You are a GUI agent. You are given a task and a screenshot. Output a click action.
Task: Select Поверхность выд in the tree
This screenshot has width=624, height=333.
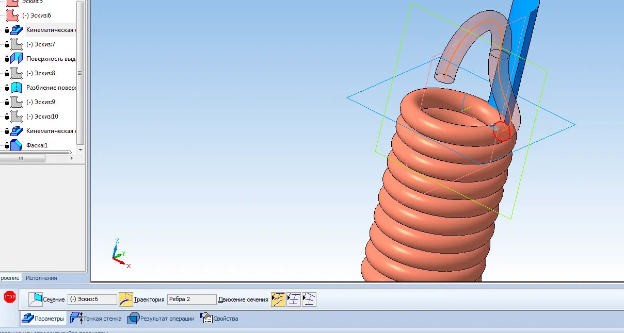click(51, 59)
